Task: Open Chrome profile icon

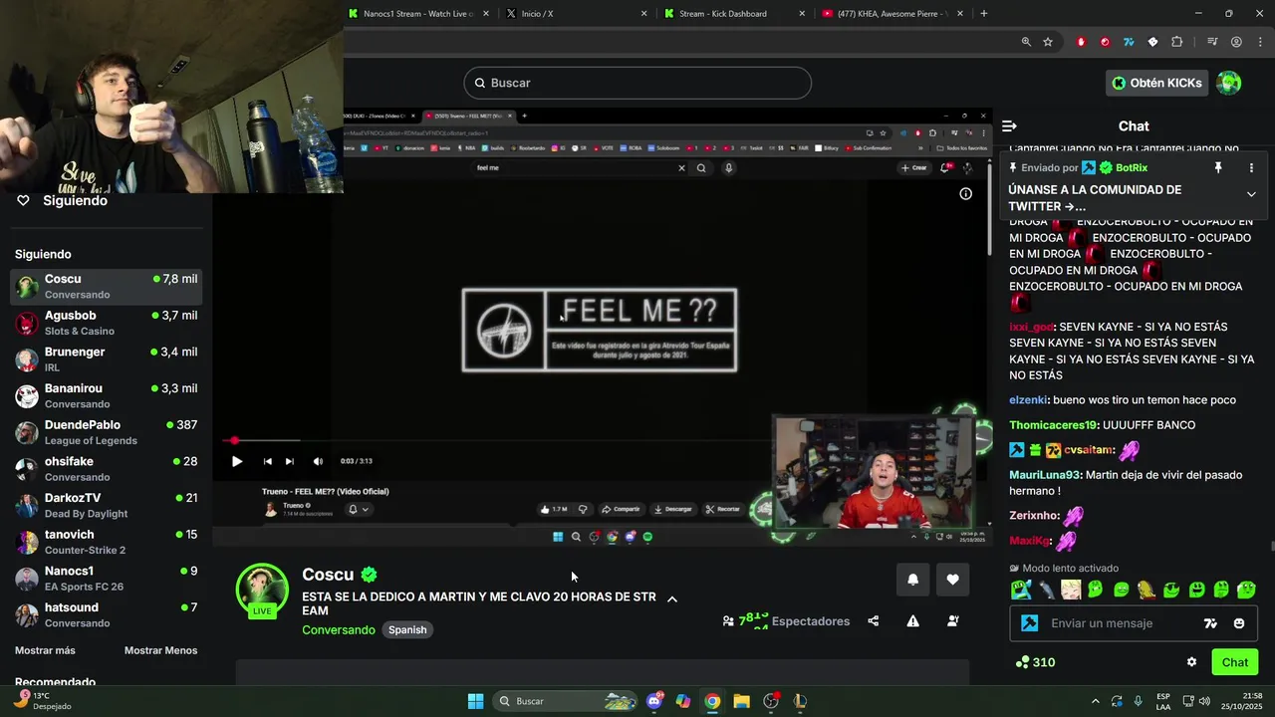Action: coord(1236,42)
